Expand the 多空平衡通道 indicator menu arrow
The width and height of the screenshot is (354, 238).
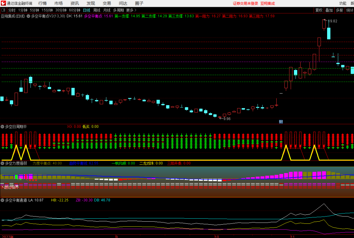pos(2,200)
